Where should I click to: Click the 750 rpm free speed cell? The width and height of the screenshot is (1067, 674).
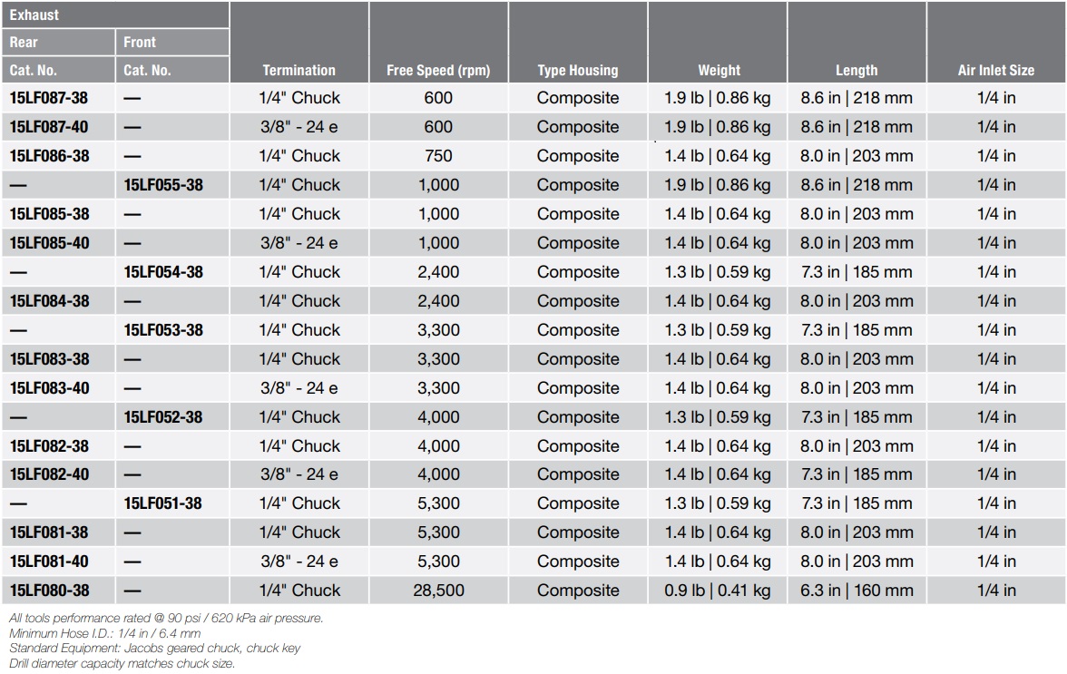click(438, 156)
